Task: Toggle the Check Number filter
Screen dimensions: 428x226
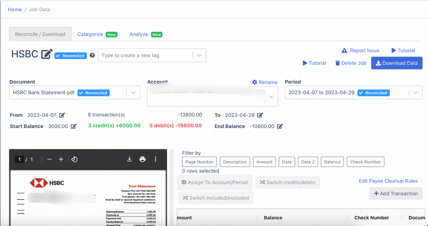Action: coord(366,162)
